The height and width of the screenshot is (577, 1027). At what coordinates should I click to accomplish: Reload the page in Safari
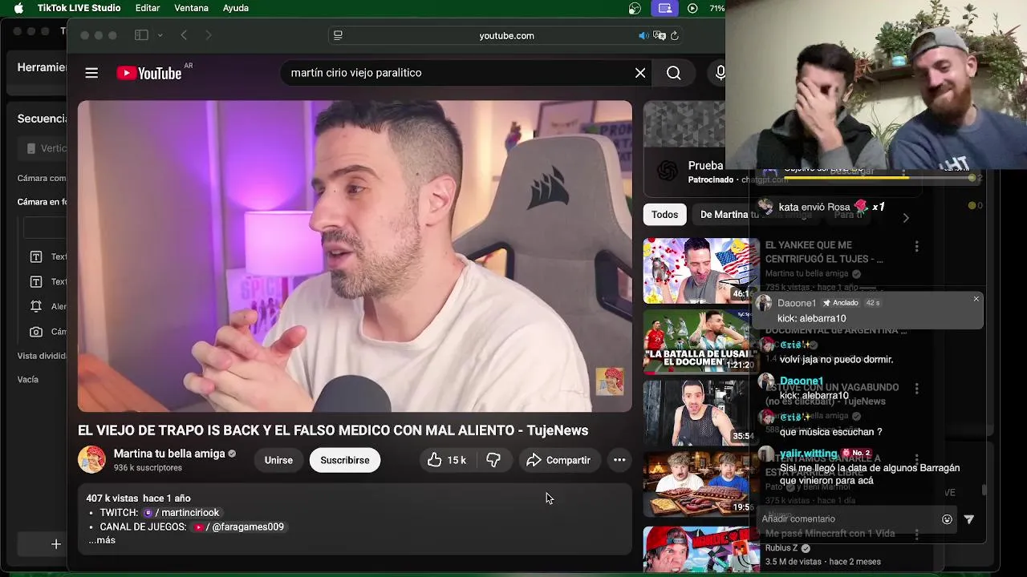click(675, 35)
